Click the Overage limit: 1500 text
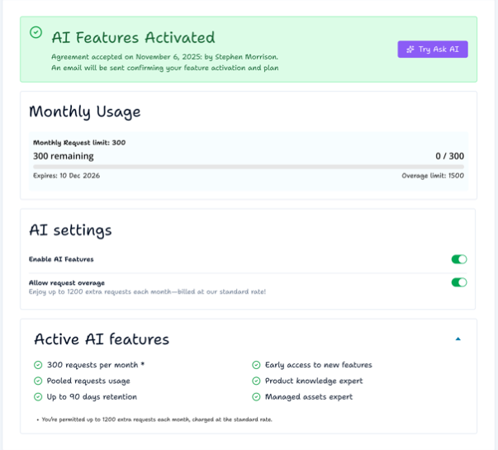 pos(432,176)
